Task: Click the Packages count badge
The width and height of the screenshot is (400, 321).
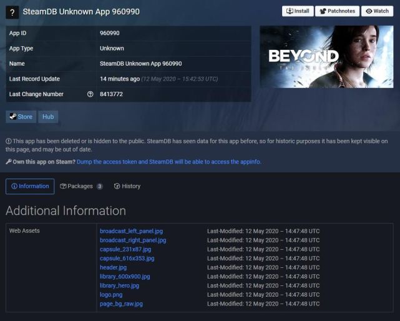Action: point(100,187)
